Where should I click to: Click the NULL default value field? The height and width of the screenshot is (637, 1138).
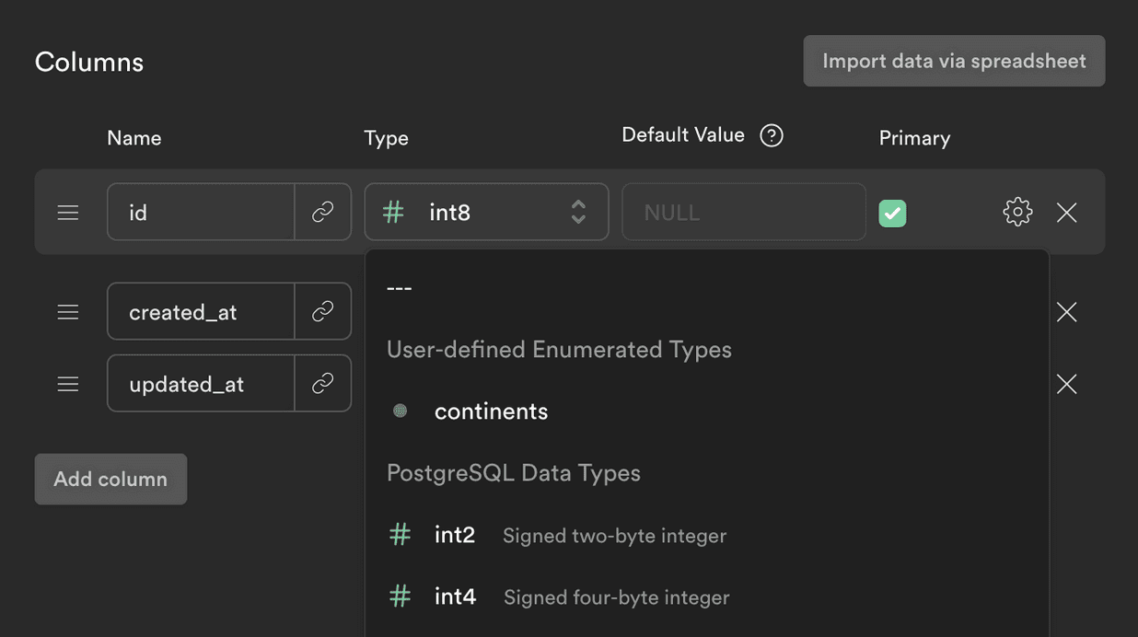[743, 213]
